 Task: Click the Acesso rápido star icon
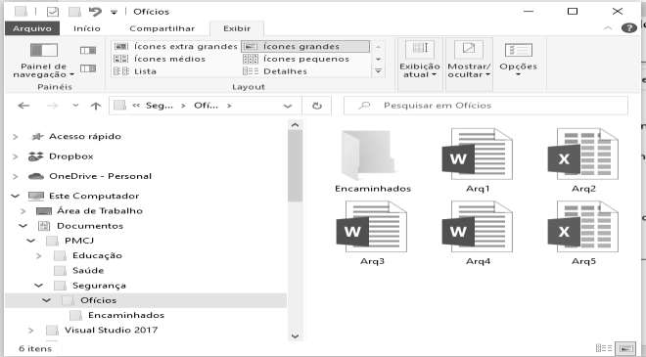[37, 136]
